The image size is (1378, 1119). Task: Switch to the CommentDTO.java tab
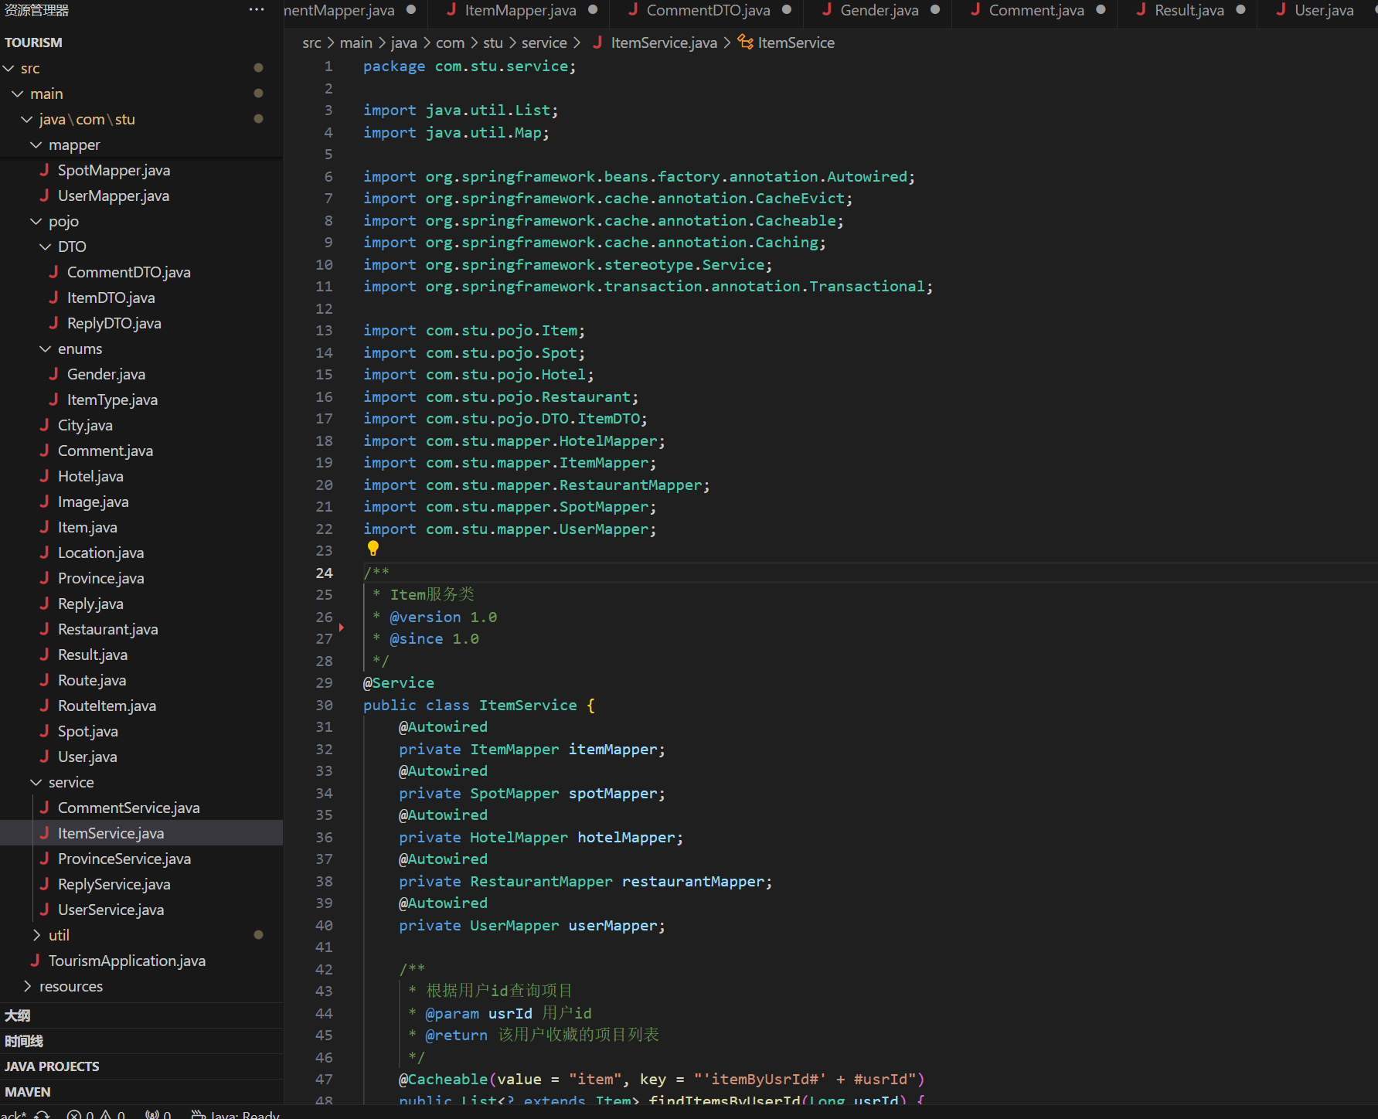[x=707, y=10]
